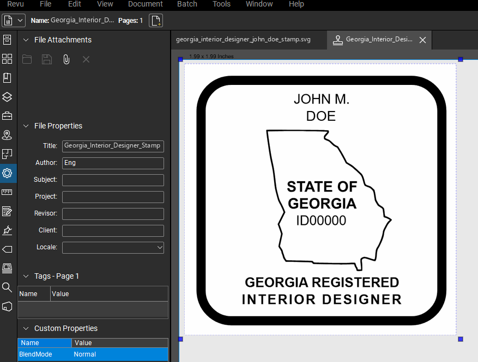Open the Signatures pen panel icon
This screenshot has width=478, height=362.
(x=7, y=230)
